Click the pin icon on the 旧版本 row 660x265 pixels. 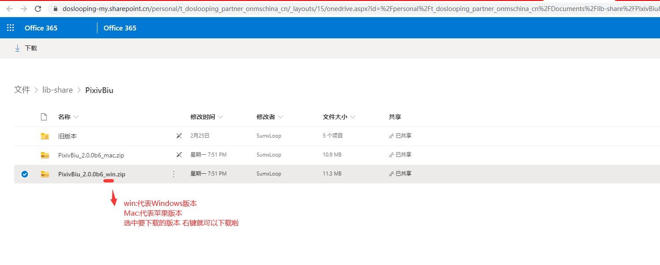[x=179, y=136]
